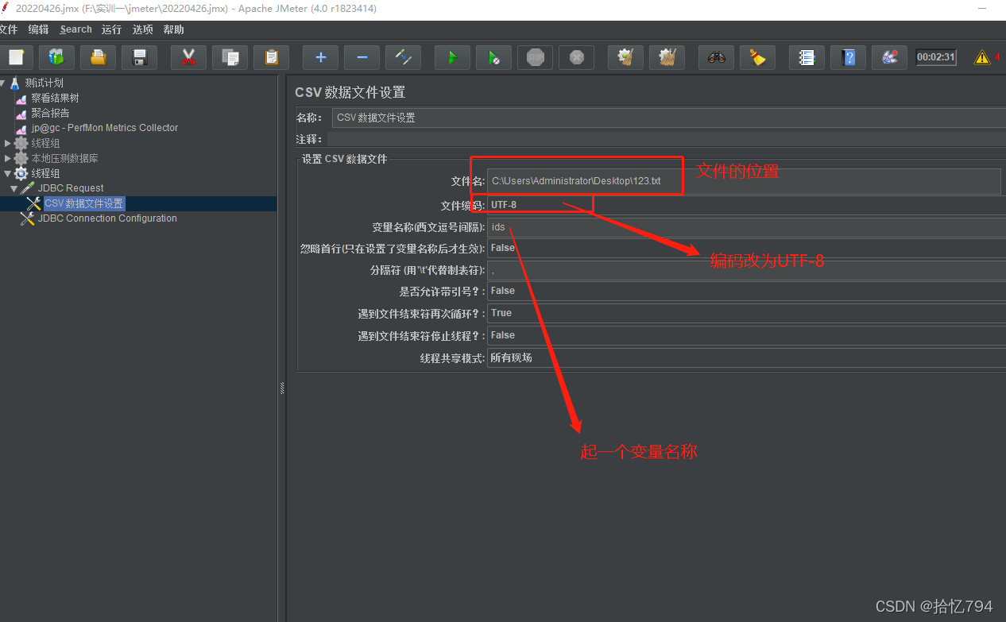
Task: Click the Toggle enable/disable icon
Action: 403,57
